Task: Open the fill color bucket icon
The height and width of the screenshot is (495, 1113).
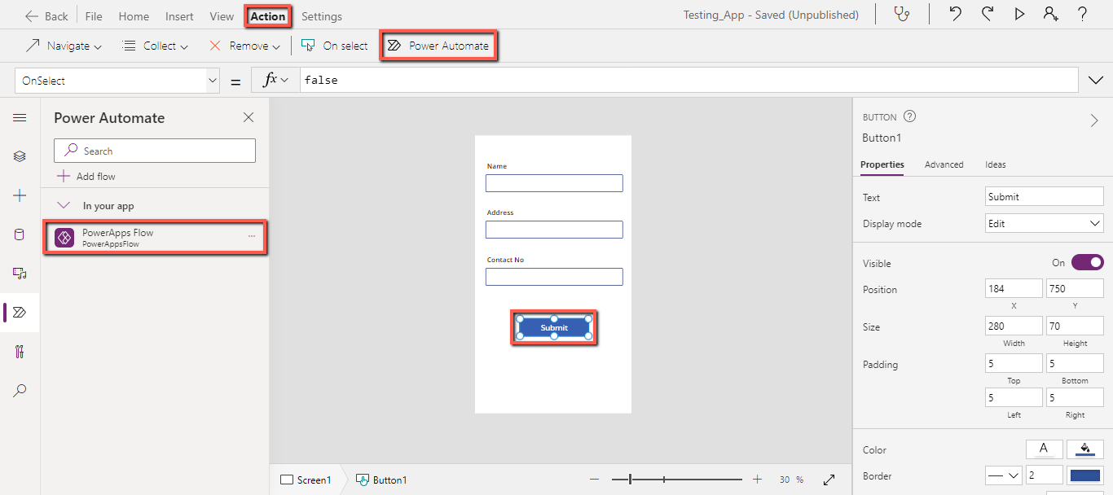Action: pos(1085,449)
